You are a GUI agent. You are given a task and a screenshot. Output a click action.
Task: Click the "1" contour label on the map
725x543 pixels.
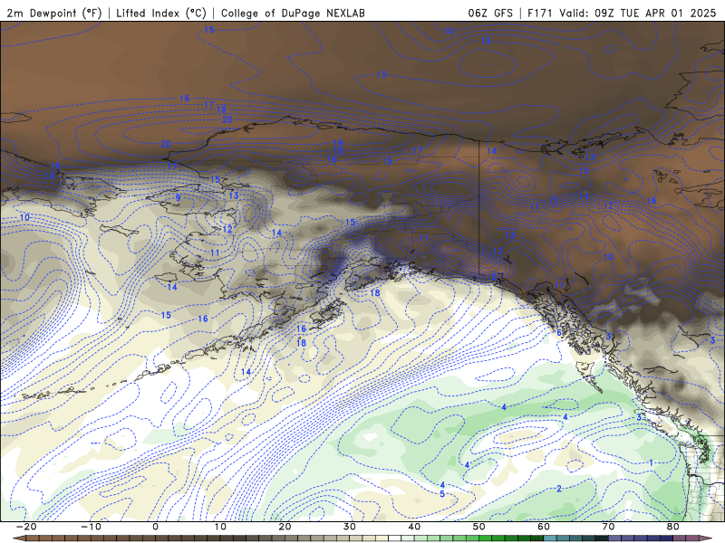(652, 462)
